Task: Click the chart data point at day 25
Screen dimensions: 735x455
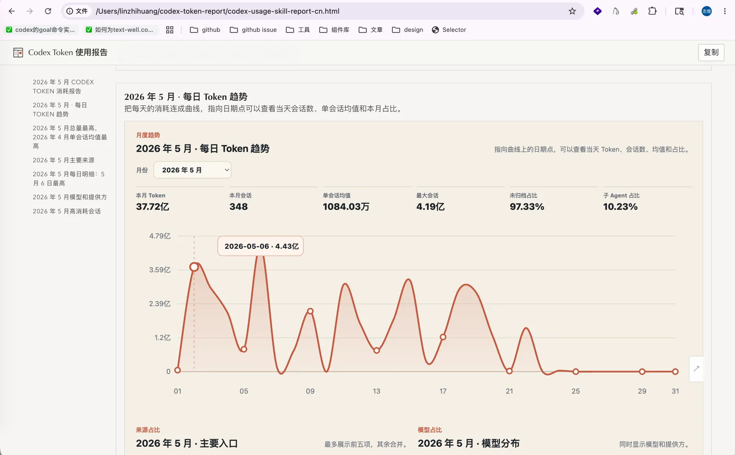Action: 576,371
